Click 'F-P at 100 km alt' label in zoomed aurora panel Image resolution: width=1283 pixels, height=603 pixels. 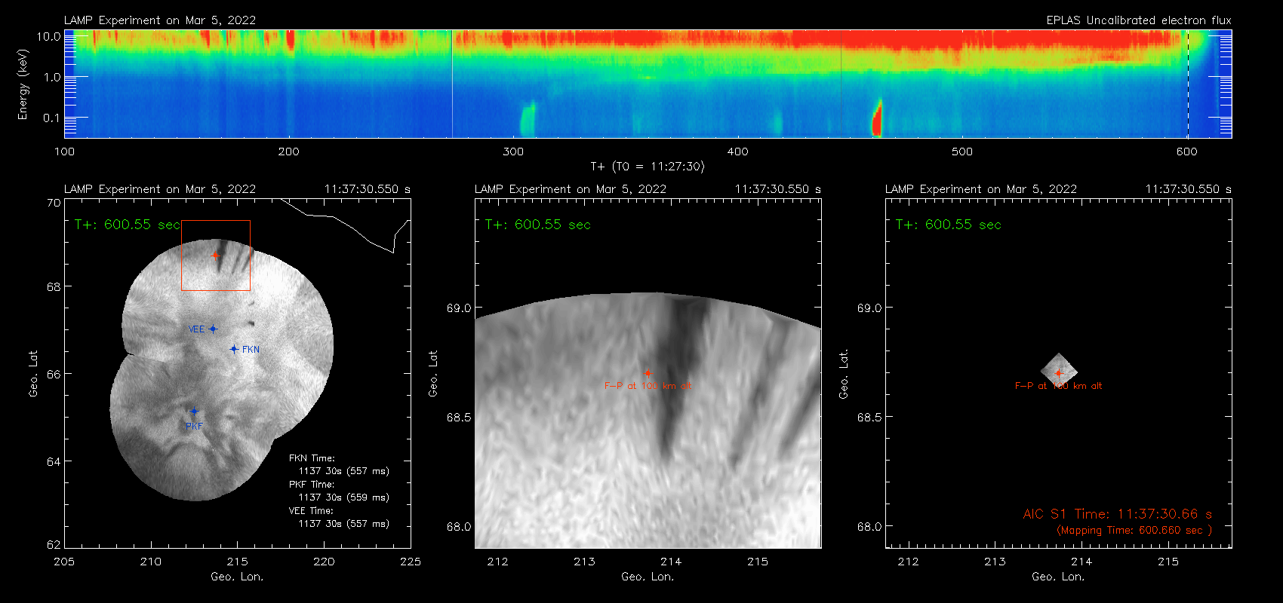point(648,386)
